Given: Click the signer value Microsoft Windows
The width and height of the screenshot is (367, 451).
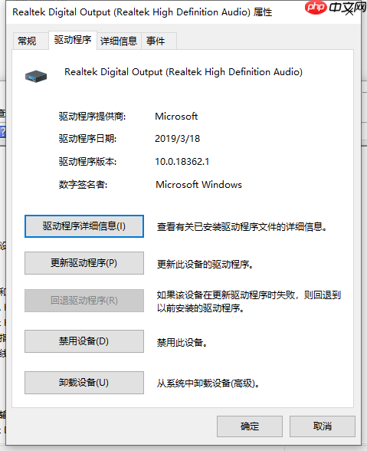Looking at the screenshot, I should [198, 185].
